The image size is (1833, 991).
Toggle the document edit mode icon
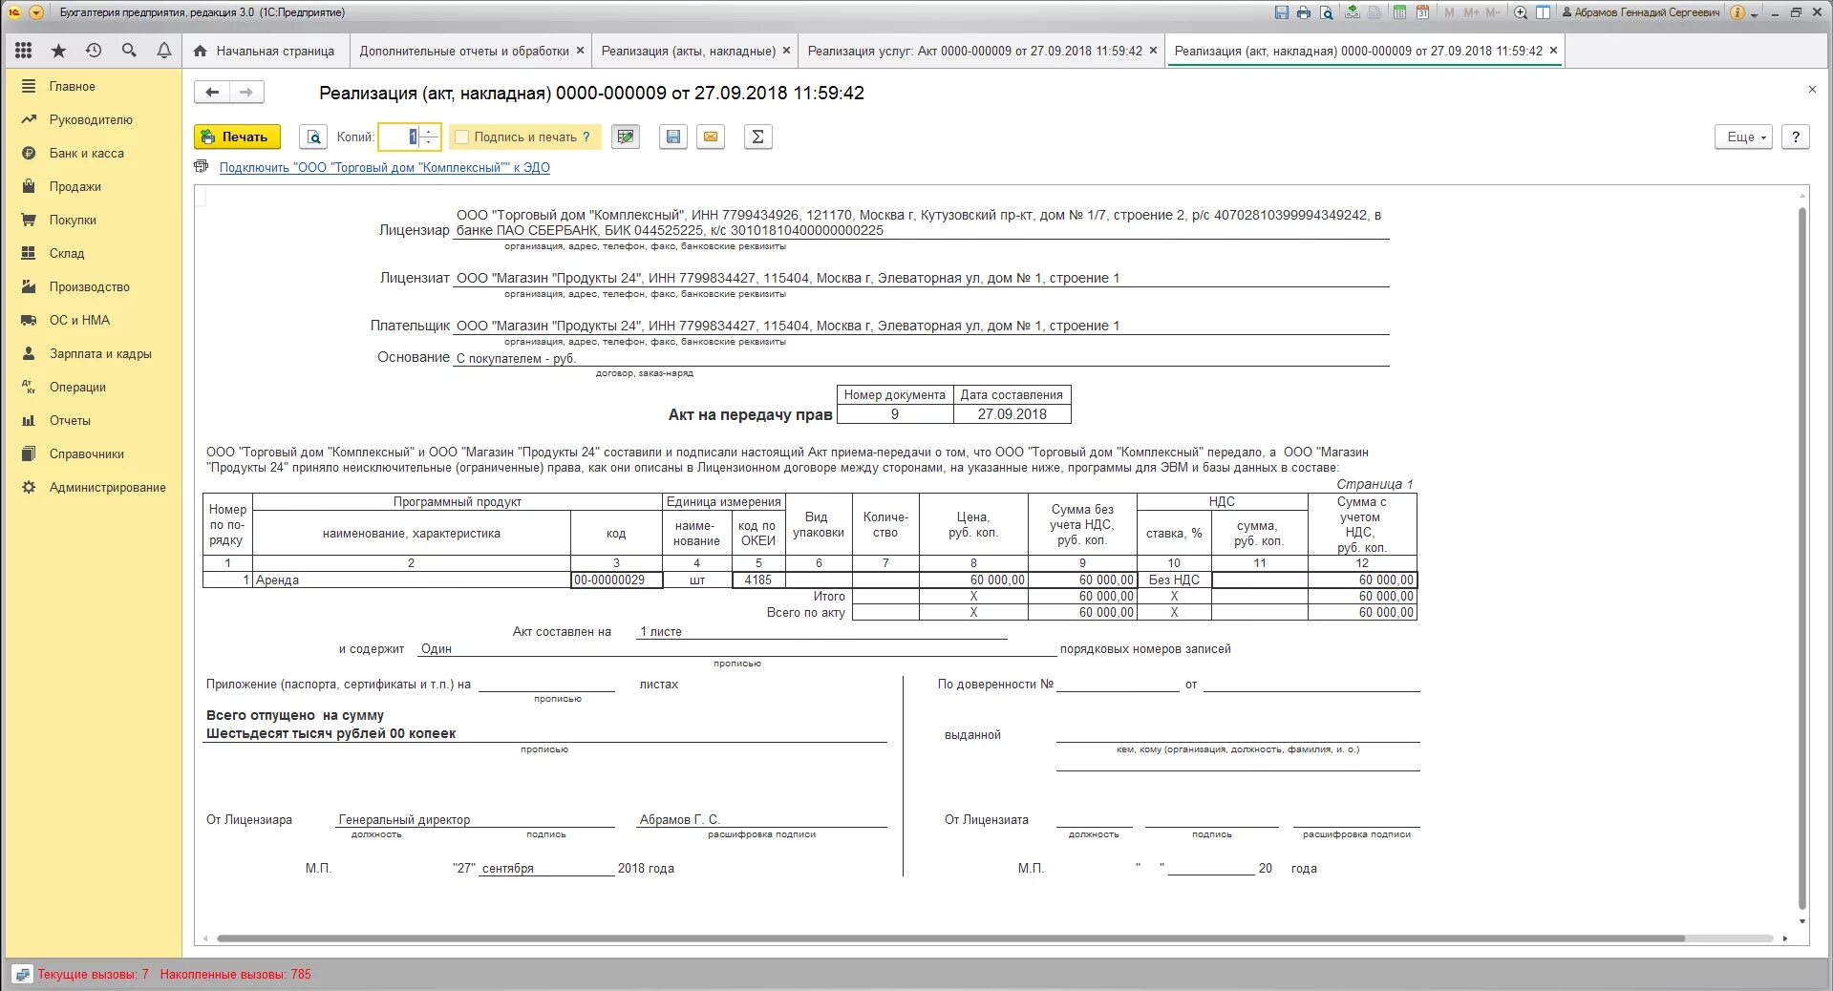(626, 137)
